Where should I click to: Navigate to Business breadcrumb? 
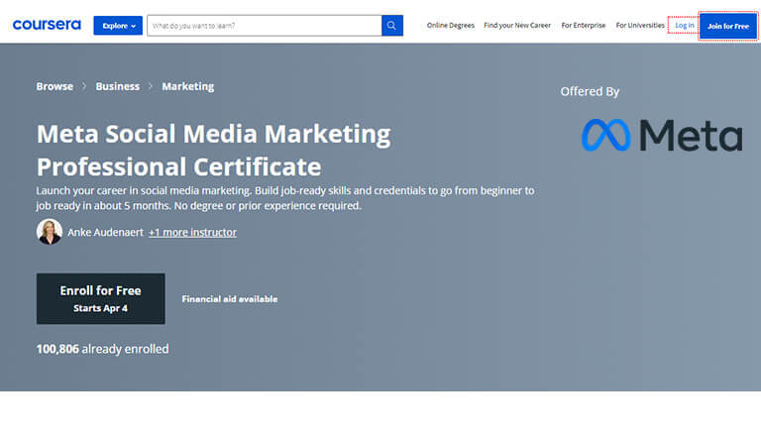(x=118, y=86)
